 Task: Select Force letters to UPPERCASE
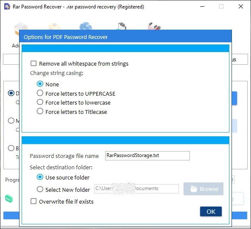[x=40, y=93]
